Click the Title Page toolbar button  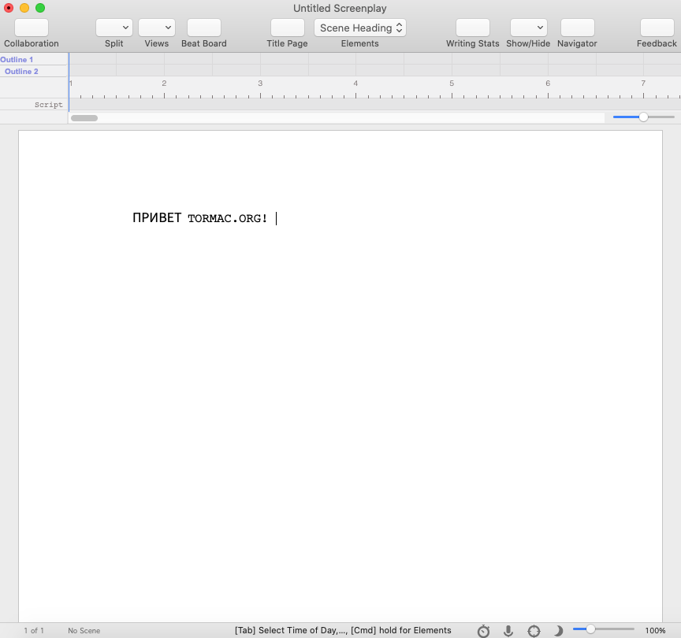[287, 28]
